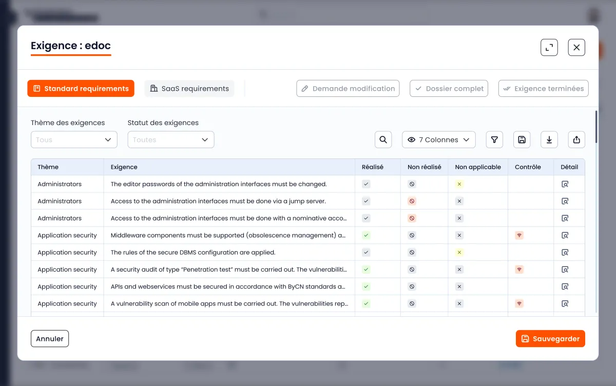Expand the dialog to full screen

click(549, 48)
